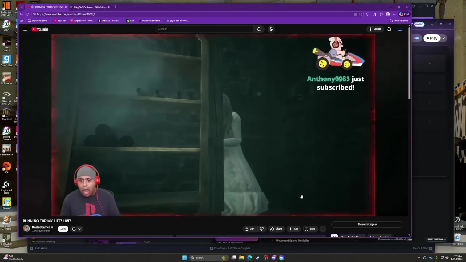
Task: Join the DashieGames channel
Action: point(63,229)
